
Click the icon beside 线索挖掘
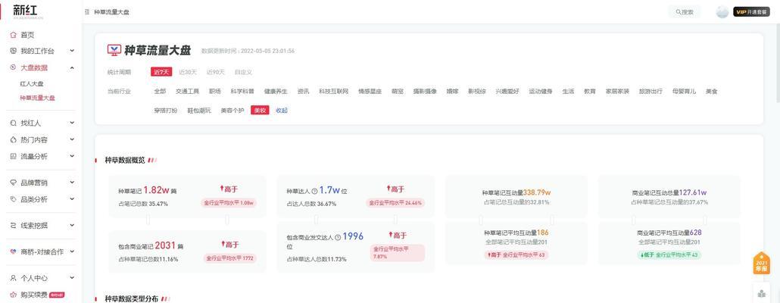[13, 226]
